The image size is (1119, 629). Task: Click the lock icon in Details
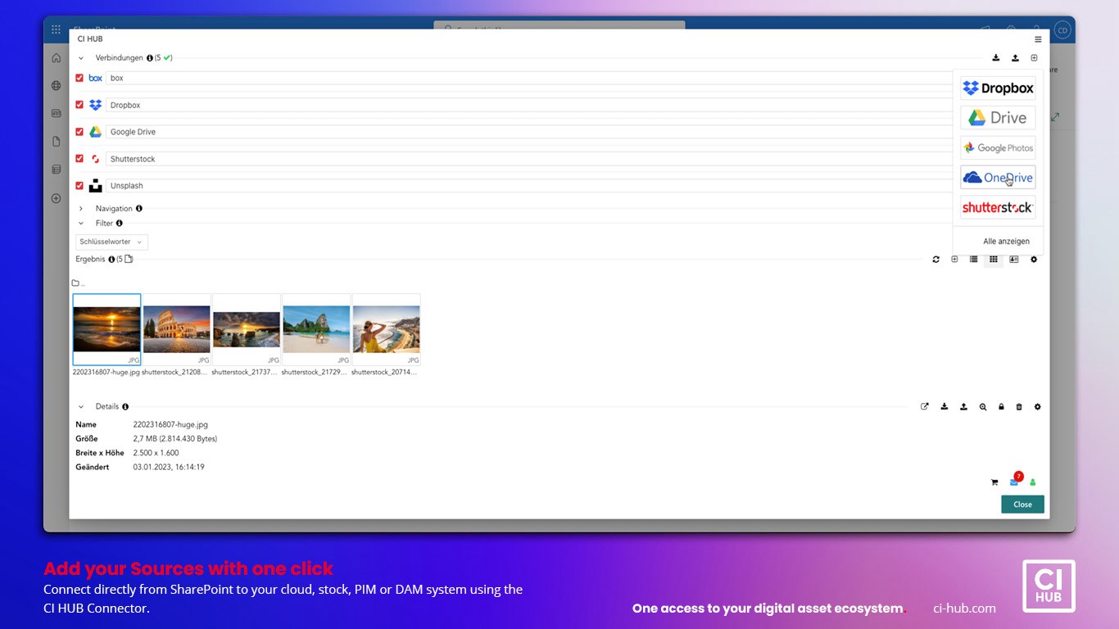tap(1001, 407)
